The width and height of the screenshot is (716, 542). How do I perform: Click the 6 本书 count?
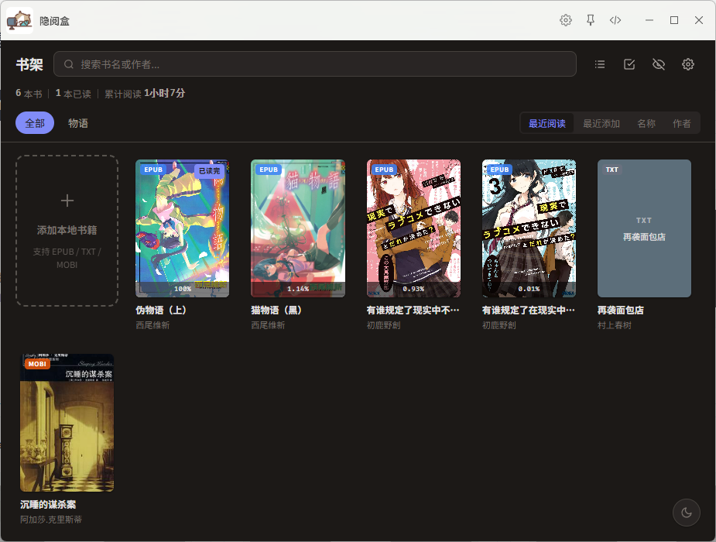[x=29, y=94]
